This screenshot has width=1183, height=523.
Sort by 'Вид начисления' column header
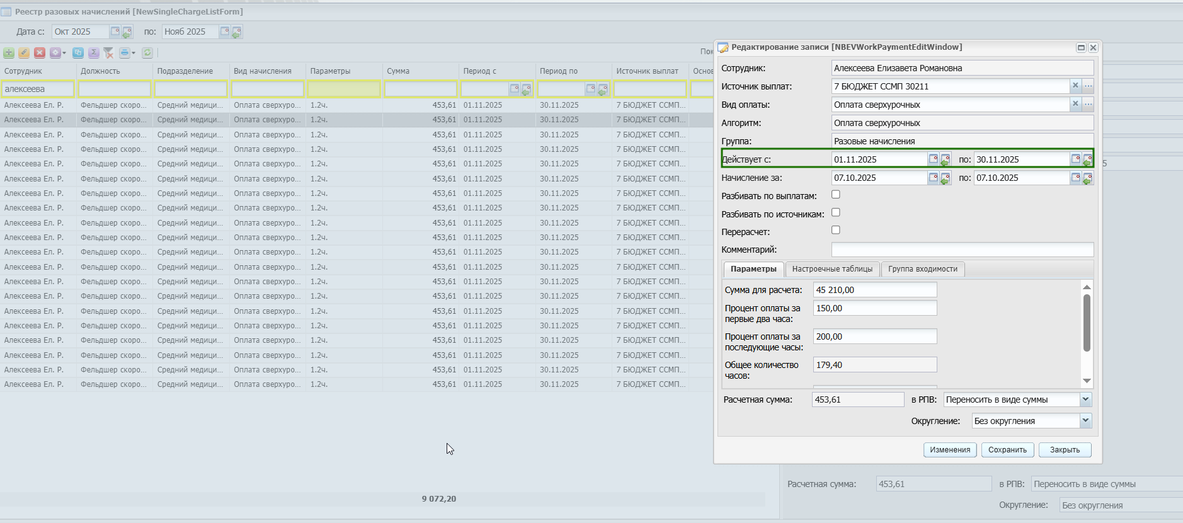point(268,71)
